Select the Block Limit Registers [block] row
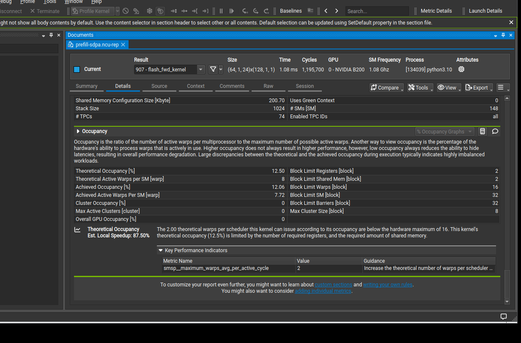Image resolution: width=521 pixels, height=343 pixels. (394, 171)
